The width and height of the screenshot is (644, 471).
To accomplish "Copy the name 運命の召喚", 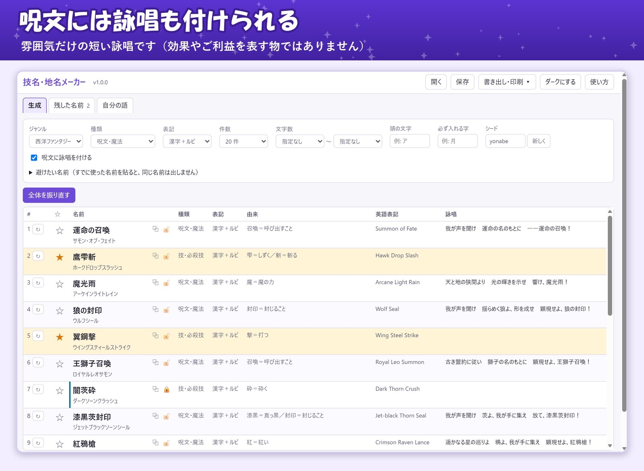I will click(155, 229).
